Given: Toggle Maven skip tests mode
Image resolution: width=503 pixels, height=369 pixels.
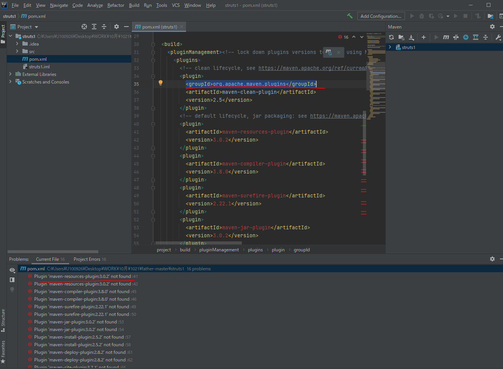Looking at the screenshot, I should coord(456,37).
